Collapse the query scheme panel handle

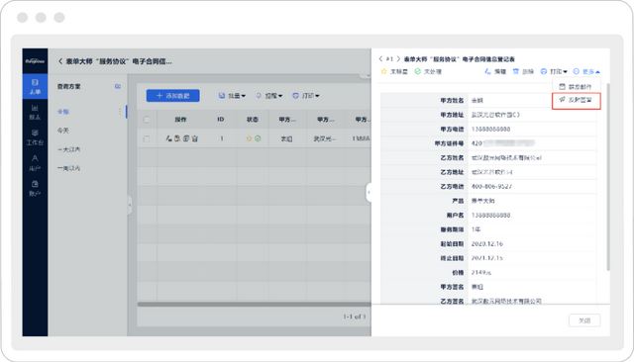130,205
